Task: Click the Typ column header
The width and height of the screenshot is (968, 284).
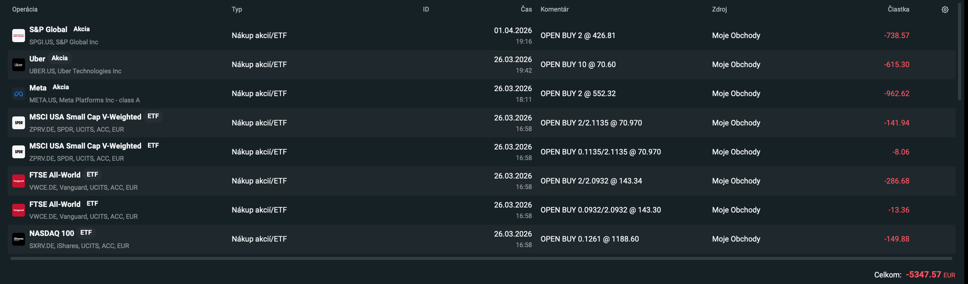Action: click(237, 9)
